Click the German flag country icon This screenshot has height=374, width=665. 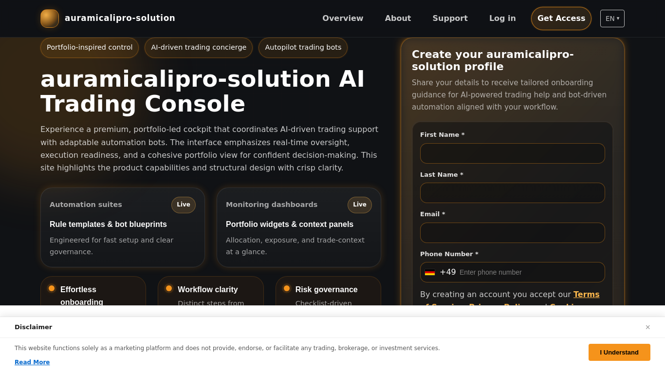[x=430, y=272]
